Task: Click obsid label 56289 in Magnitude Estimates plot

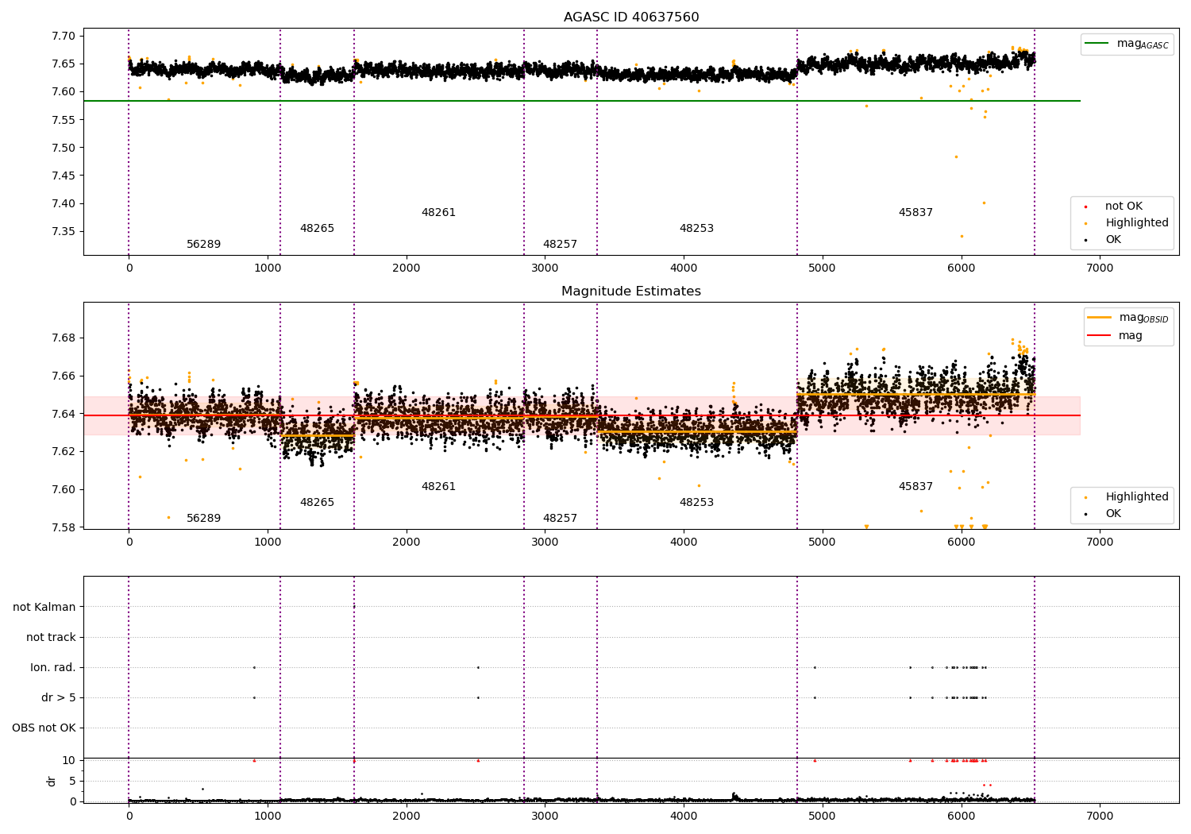Action: 204,519
